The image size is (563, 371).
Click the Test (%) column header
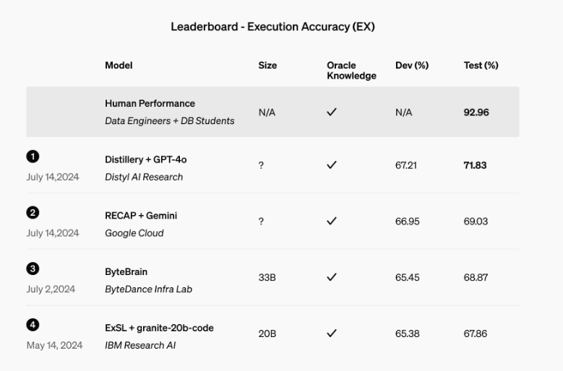[x=481, y=66]
